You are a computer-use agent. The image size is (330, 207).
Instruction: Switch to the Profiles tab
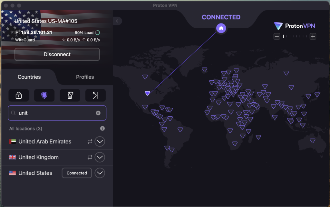(85, 77)
